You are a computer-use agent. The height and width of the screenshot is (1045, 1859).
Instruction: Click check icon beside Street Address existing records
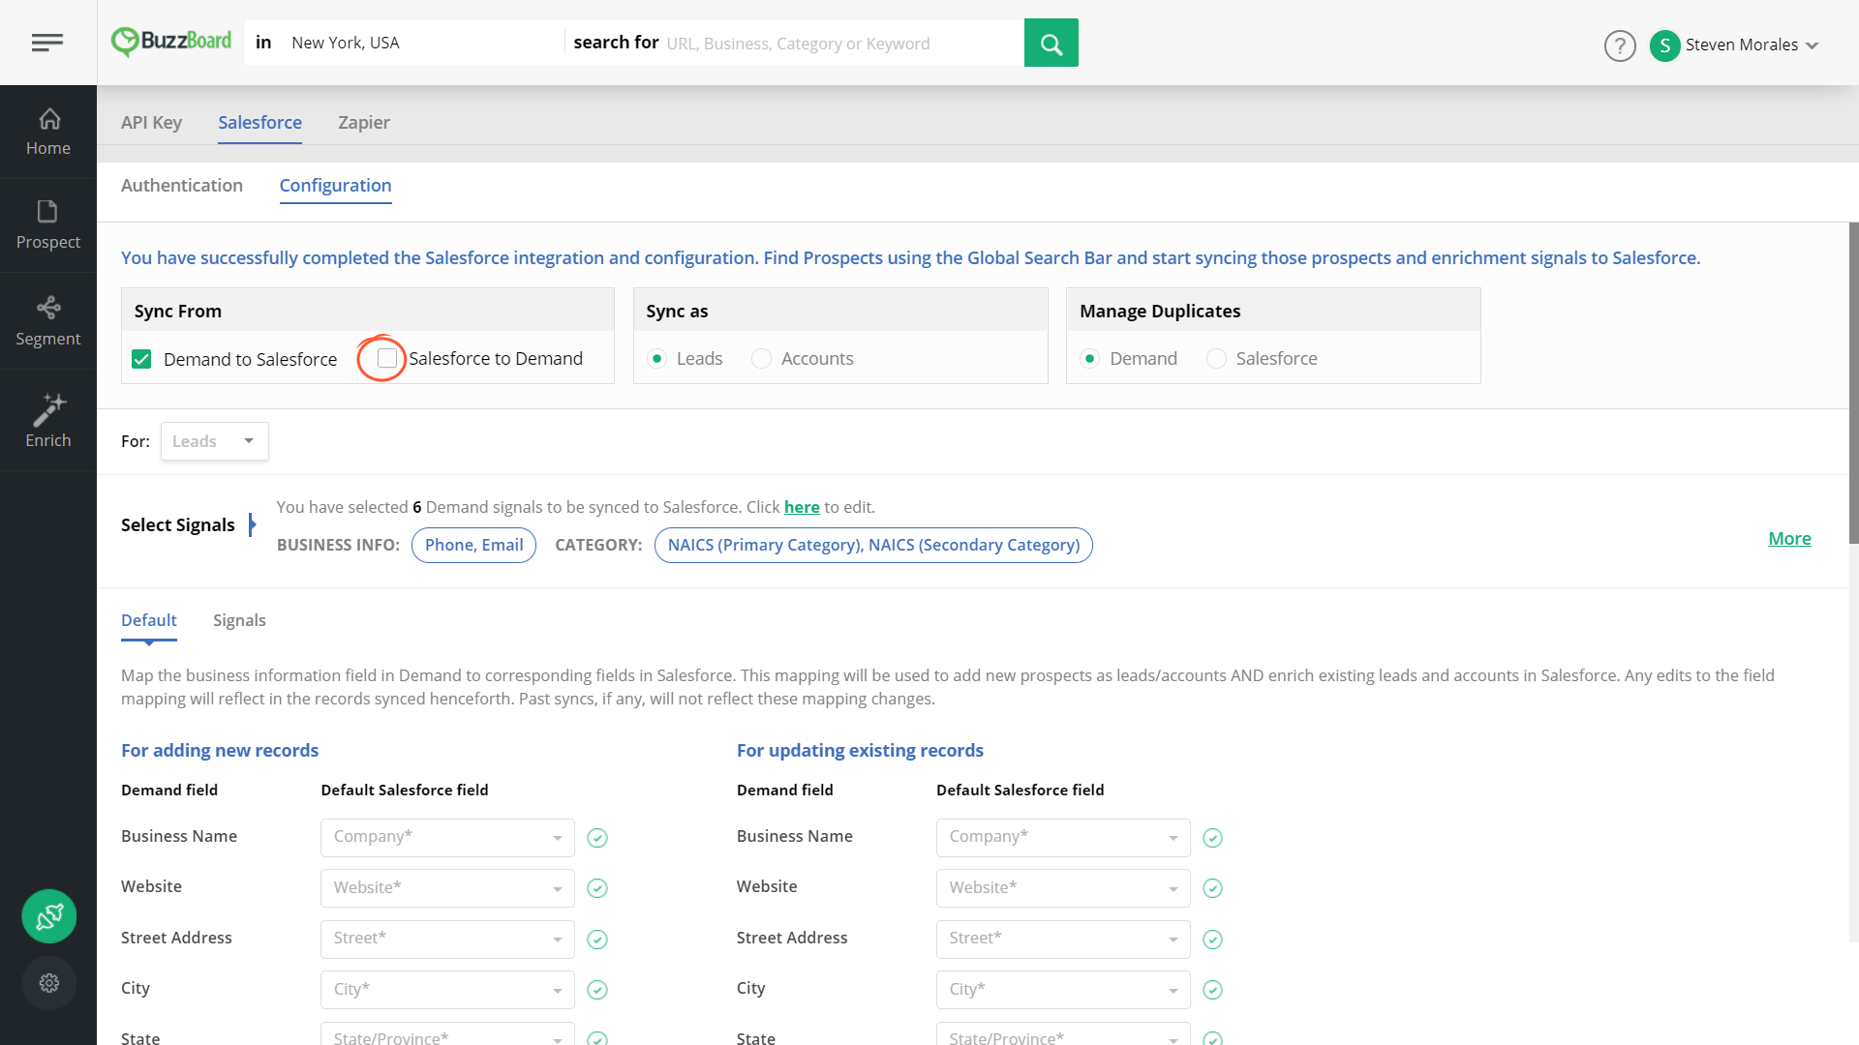point(1212,940)
